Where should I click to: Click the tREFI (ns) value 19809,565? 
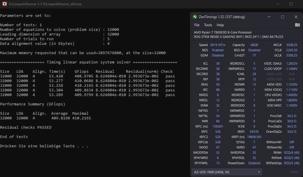(x=254, y=137)
